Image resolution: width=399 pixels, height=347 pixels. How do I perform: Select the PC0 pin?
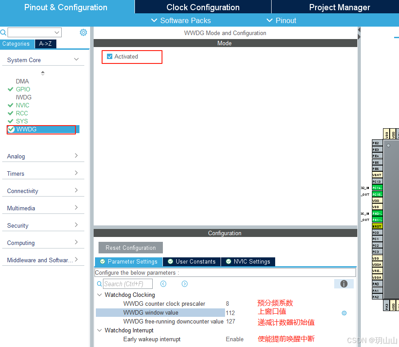tap(377, 233)
